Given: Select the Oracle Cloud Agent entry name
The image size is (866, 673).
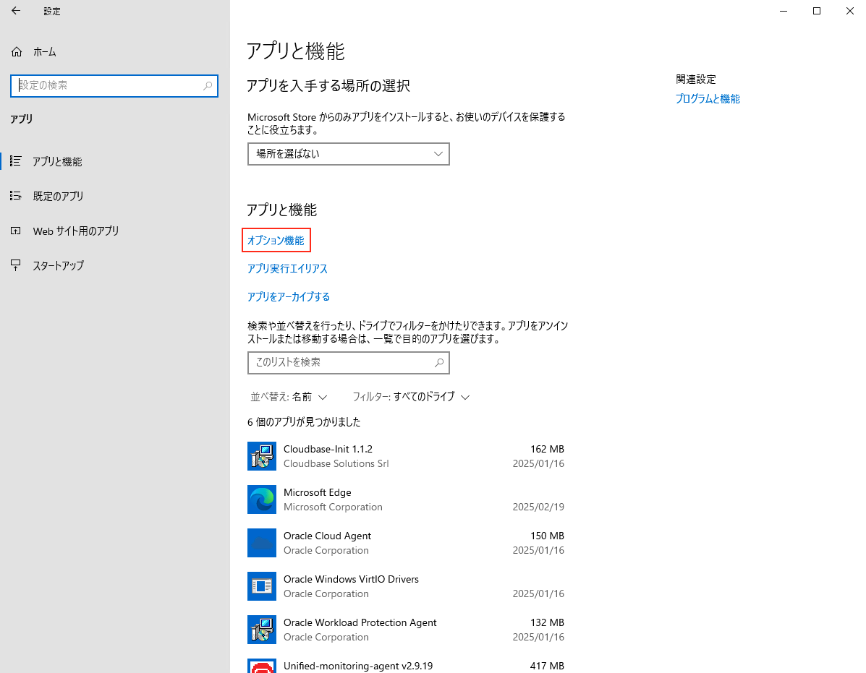Looking at the screenshot, I should click(328, 536).
